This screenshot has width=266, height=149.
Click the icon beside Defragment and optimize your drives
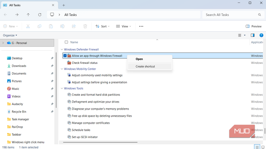point(69,102)
